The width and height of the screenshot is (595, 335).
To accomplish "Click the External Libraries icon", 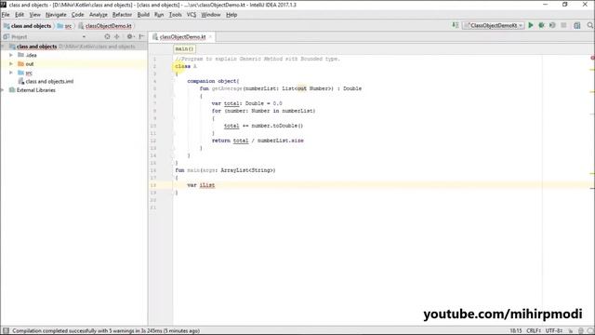I will 12,90.
